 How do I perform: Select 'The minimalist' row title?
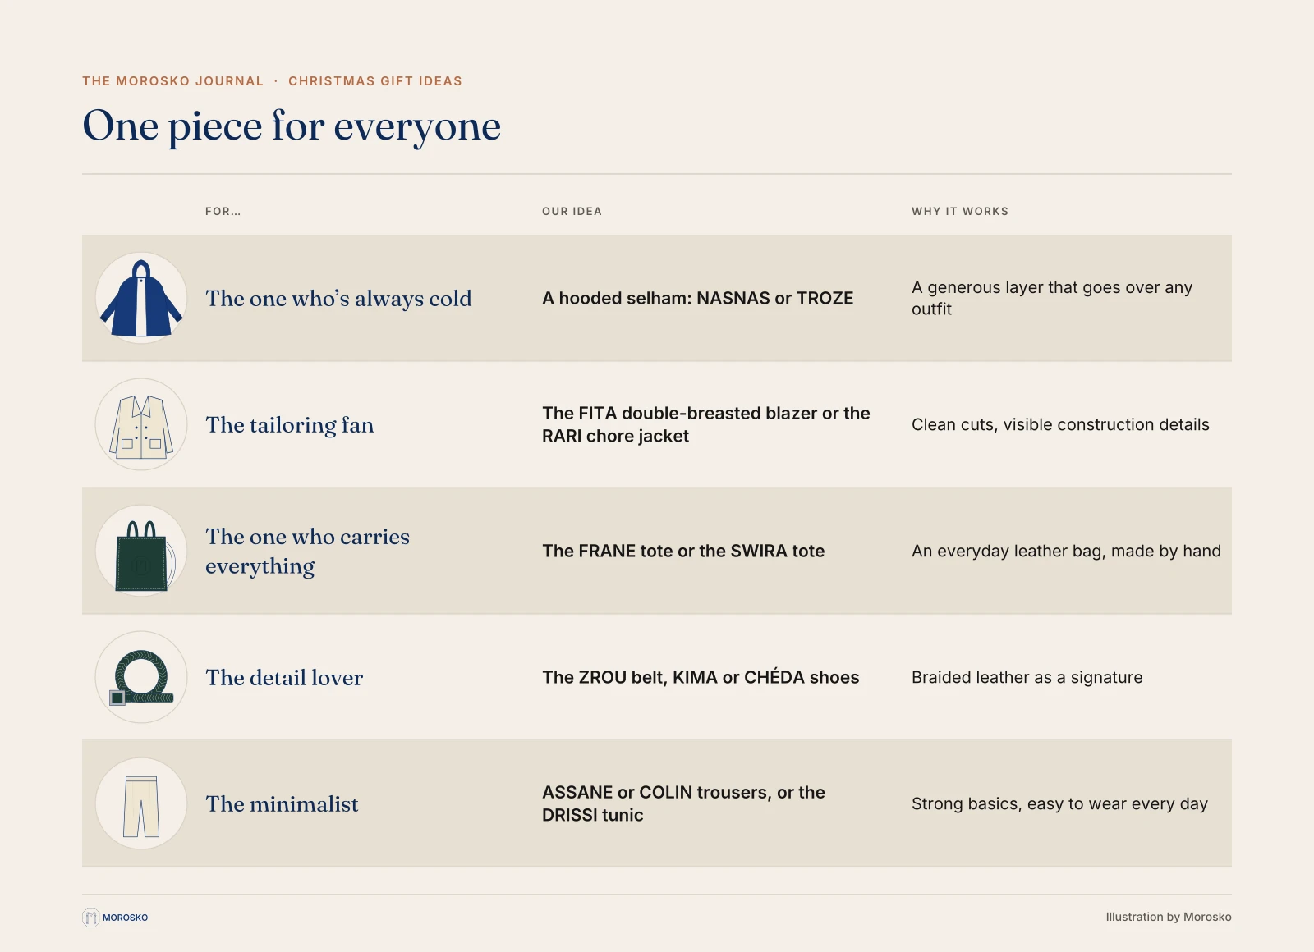click(x=282, y=804)
